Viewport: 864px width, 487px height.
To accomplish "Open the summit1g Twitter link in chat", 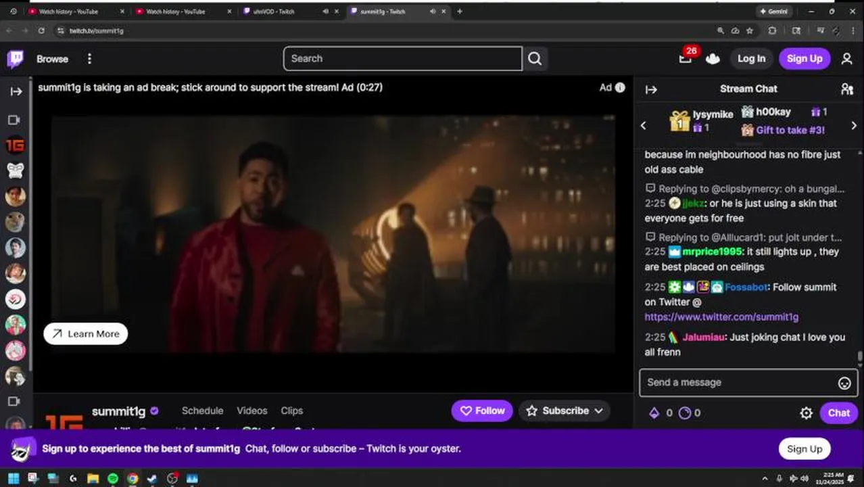I will pos(721,317).
